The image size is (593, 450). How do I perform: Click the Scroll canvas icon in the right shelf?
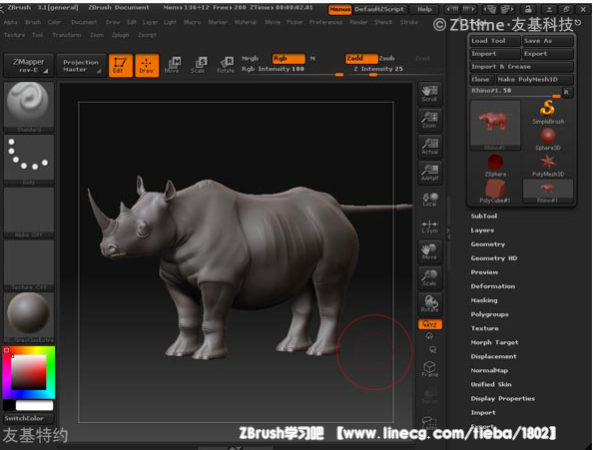click(429, 94)
